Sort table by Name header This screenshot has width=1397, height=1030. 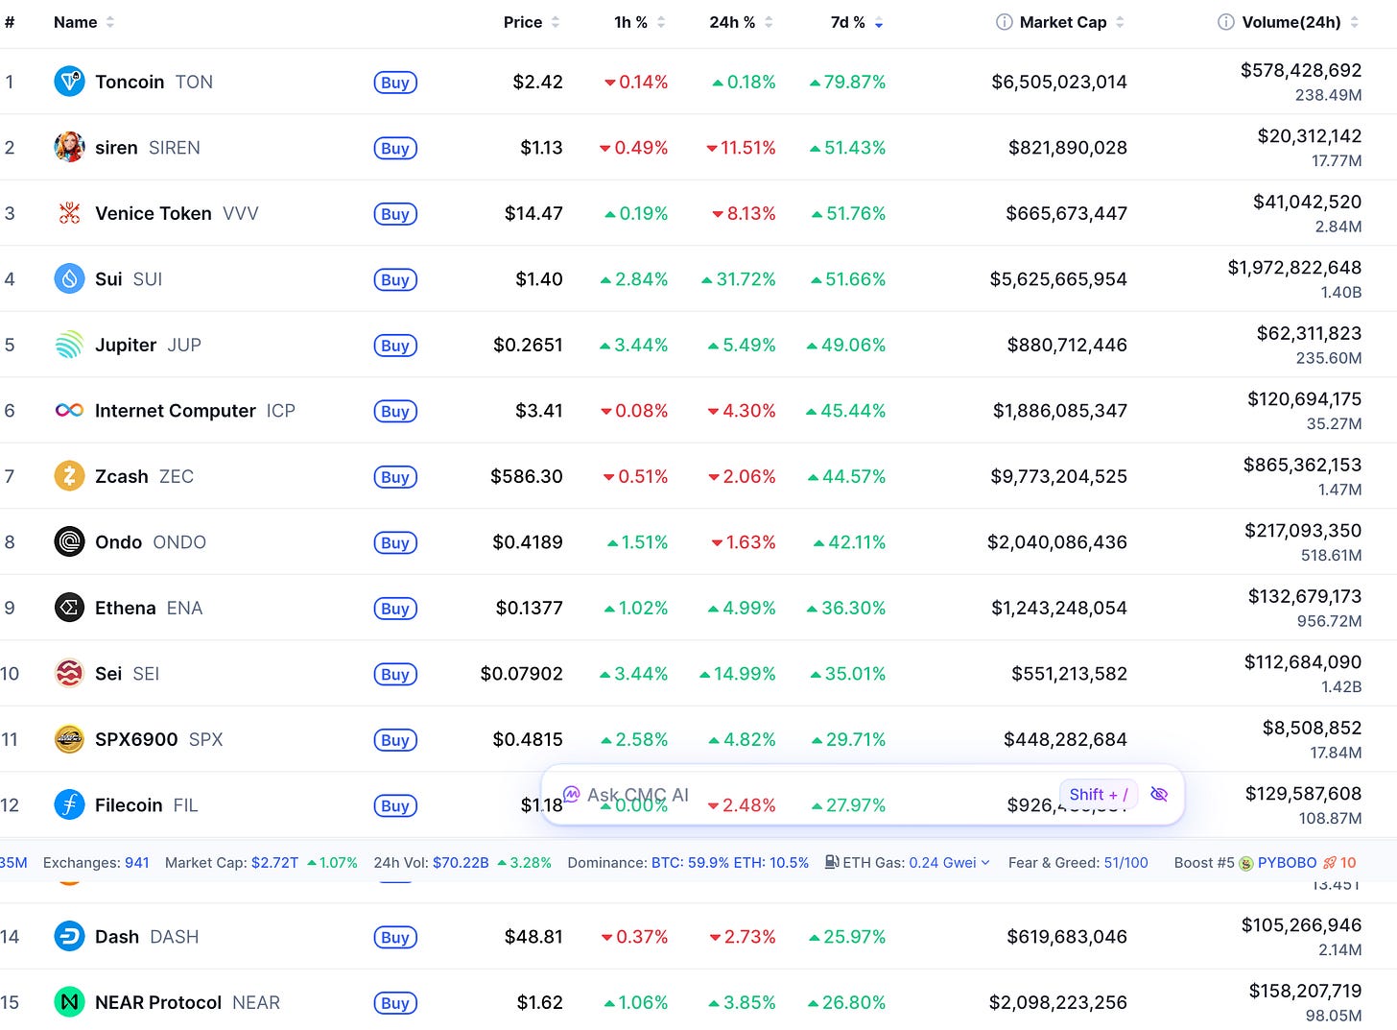[x=83, y=22]
